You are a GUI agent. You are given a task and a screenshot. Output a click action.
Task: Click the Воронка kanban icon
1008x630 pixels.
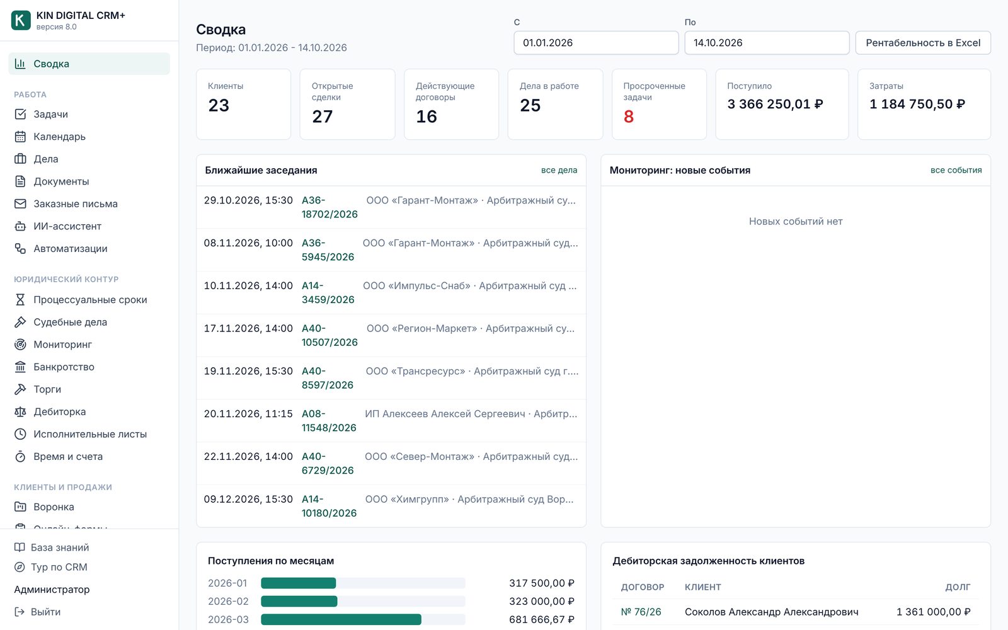tap(20, 507)
